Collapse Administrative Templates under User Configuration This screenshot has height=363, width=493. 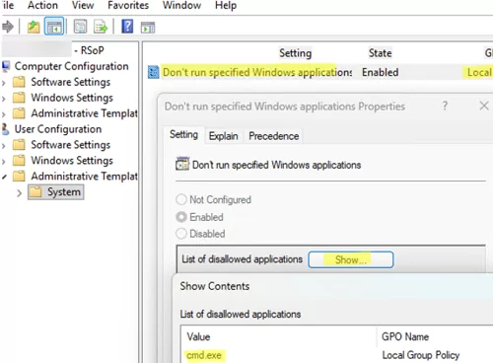[x=4, y=177]
